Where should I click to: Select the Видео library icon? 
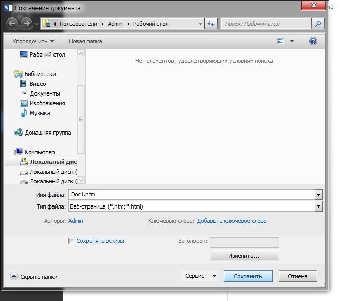(24, 84)
